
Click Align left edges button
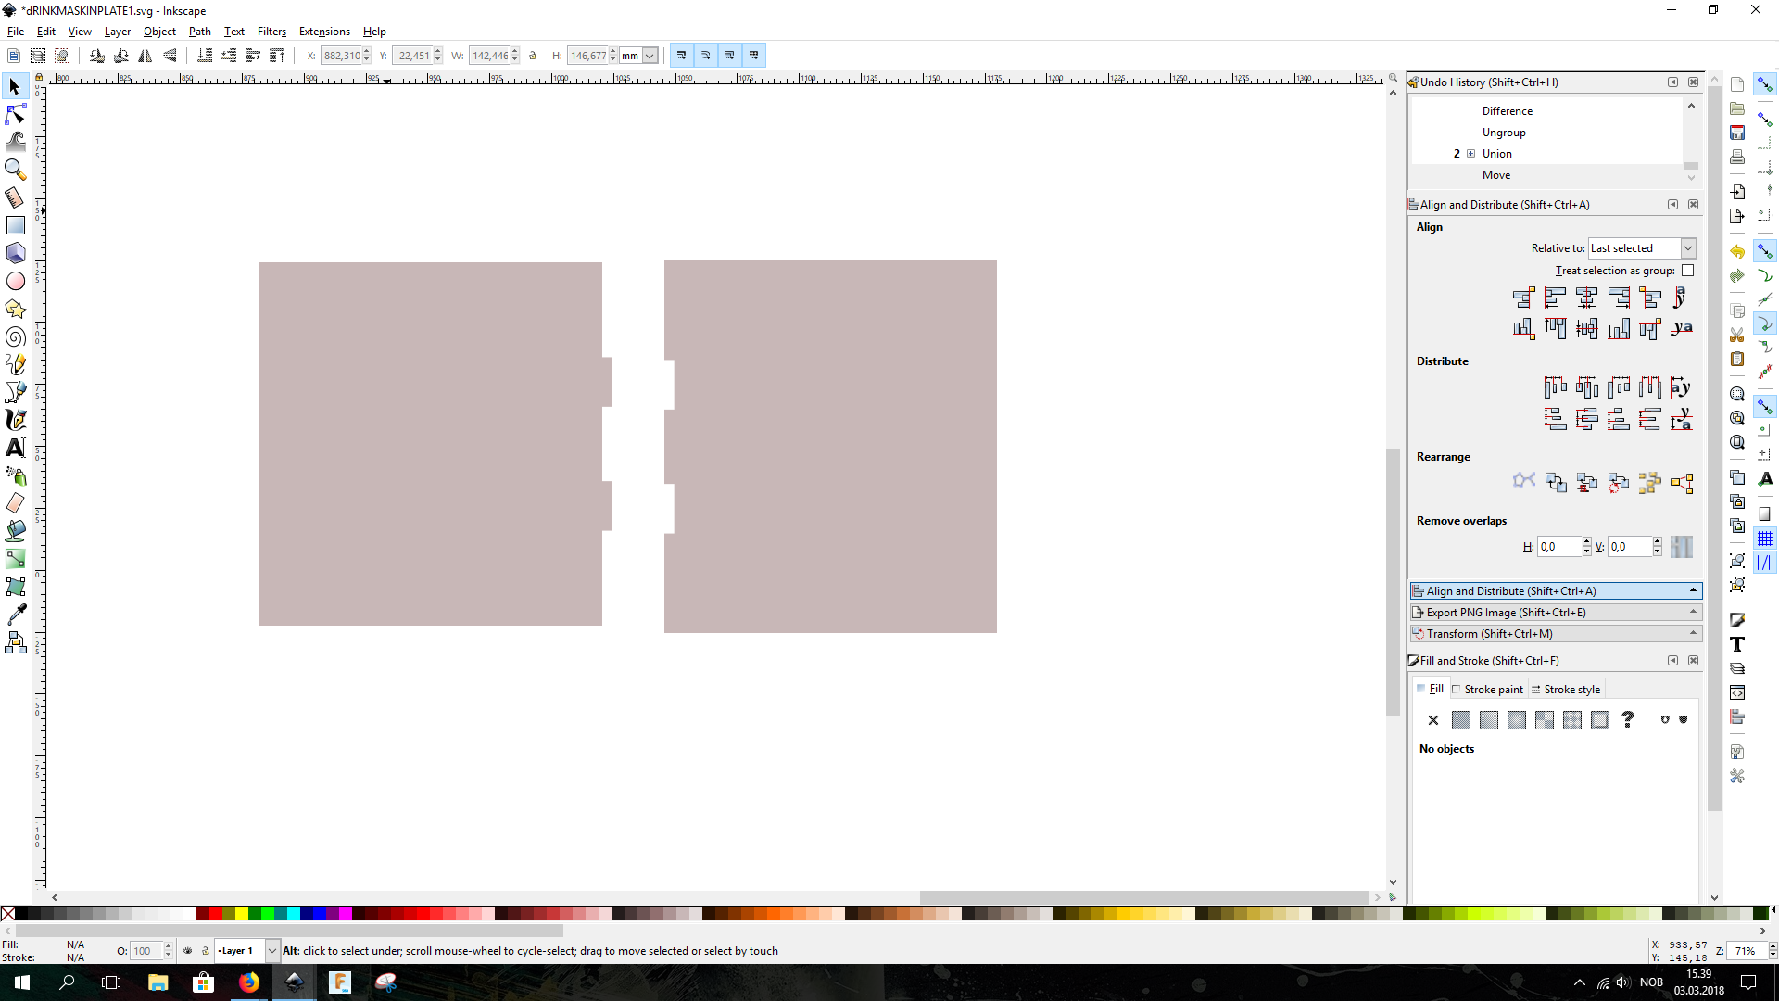pyautogui.click(x=1554, y=297)
